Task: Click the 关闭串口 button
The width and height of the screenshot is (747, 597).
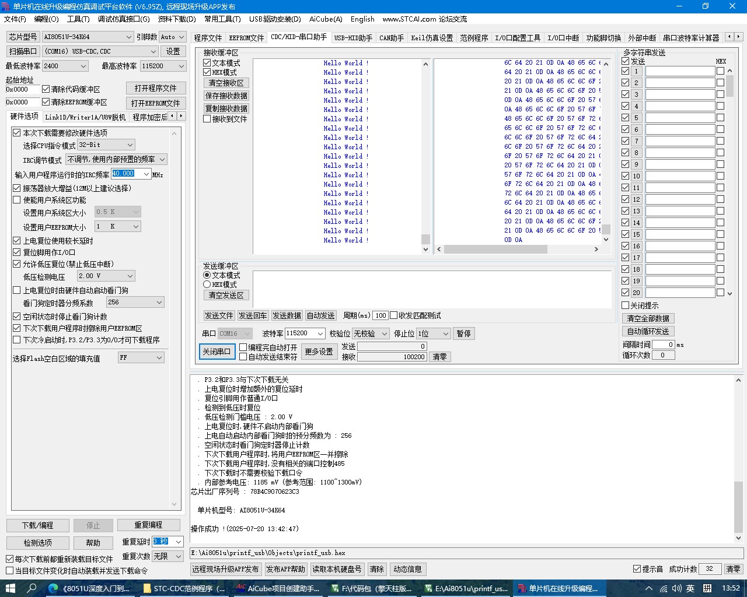Action: (x=217, y=352)
